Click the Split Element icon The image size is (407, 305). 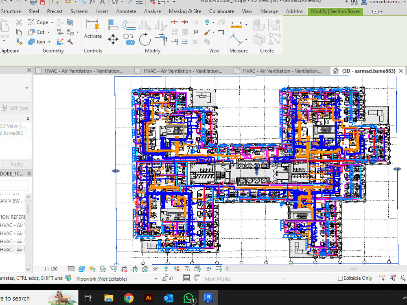pyautogui.click(x=175, y=22)
